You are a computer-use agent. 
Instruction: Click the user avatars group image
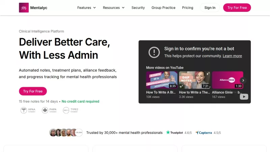point(66,133)
